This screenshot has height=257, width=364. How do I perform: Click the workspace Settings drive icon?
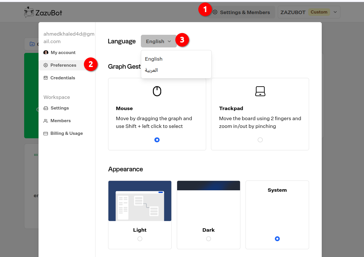point(46,108)
